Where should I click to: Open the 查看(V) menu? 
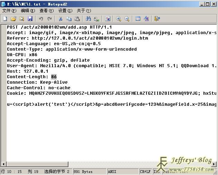point(47,11)
